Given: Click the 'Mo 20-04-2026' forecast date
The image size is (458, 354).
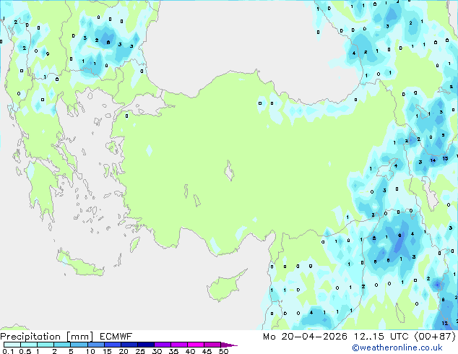Looking at the screenshot, I should tap(305, 337).
